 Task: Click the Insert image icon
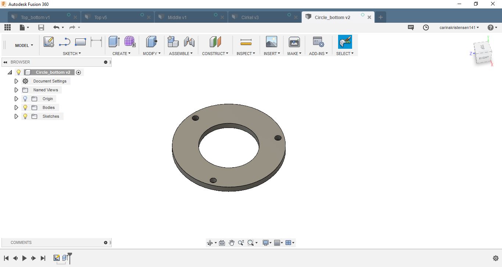pyautogui.click(x=271, y=42)
